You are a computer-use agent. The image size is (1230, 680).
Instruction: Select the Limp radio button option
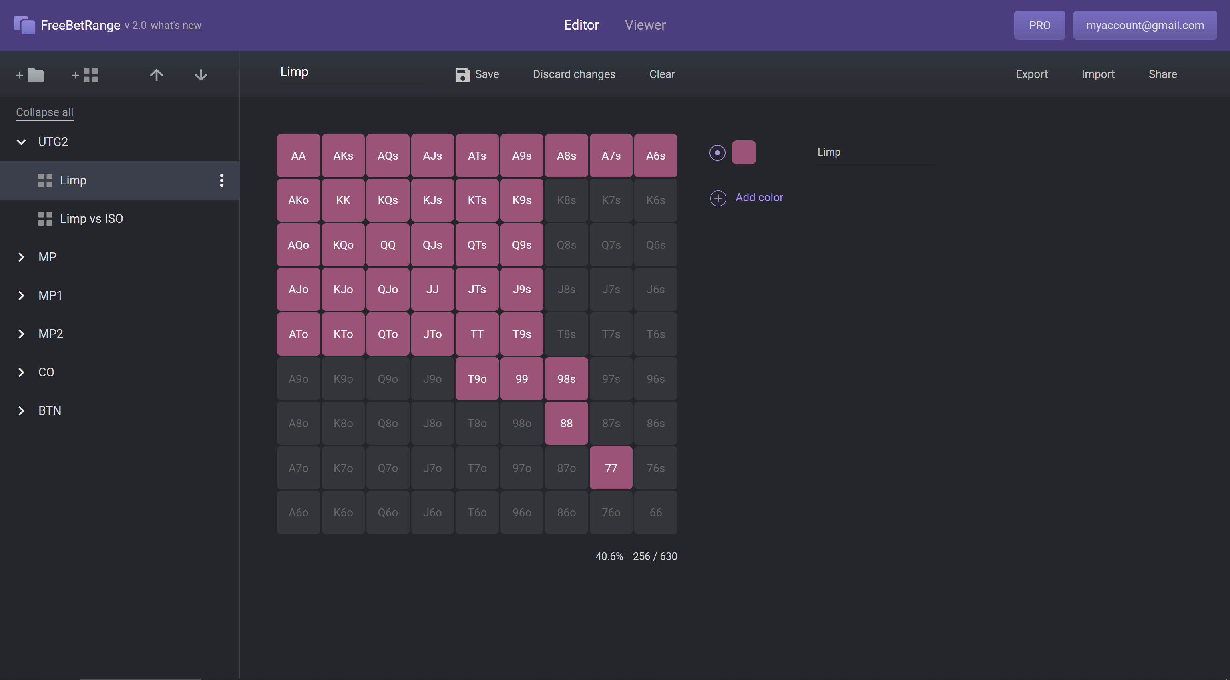tap(716, 152)
